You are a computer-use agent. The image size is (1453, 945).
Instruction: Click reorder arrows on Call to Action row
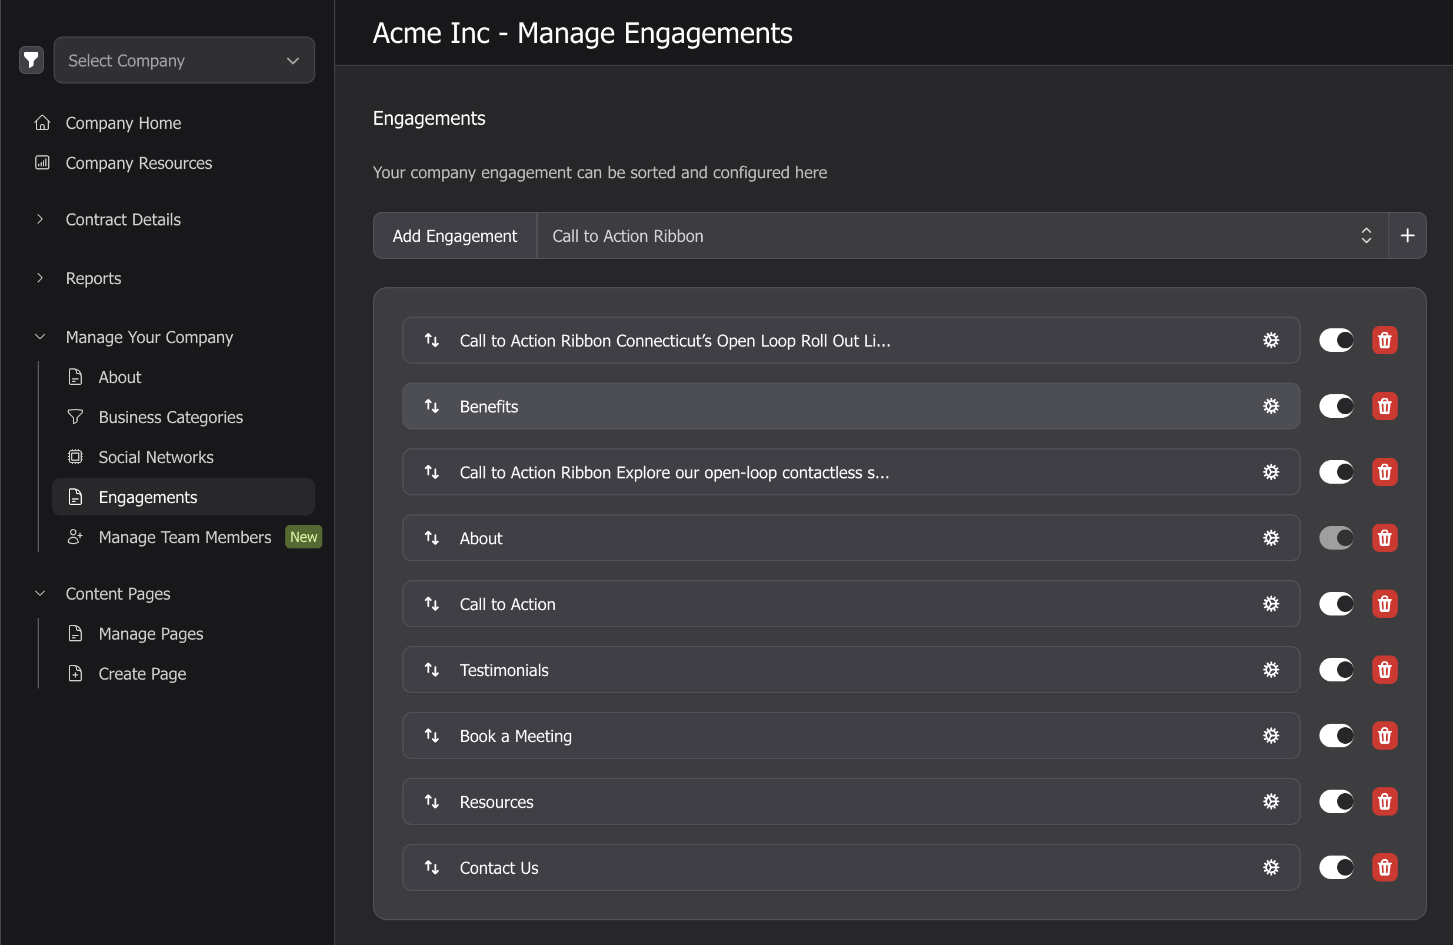[x=432, y=604]
